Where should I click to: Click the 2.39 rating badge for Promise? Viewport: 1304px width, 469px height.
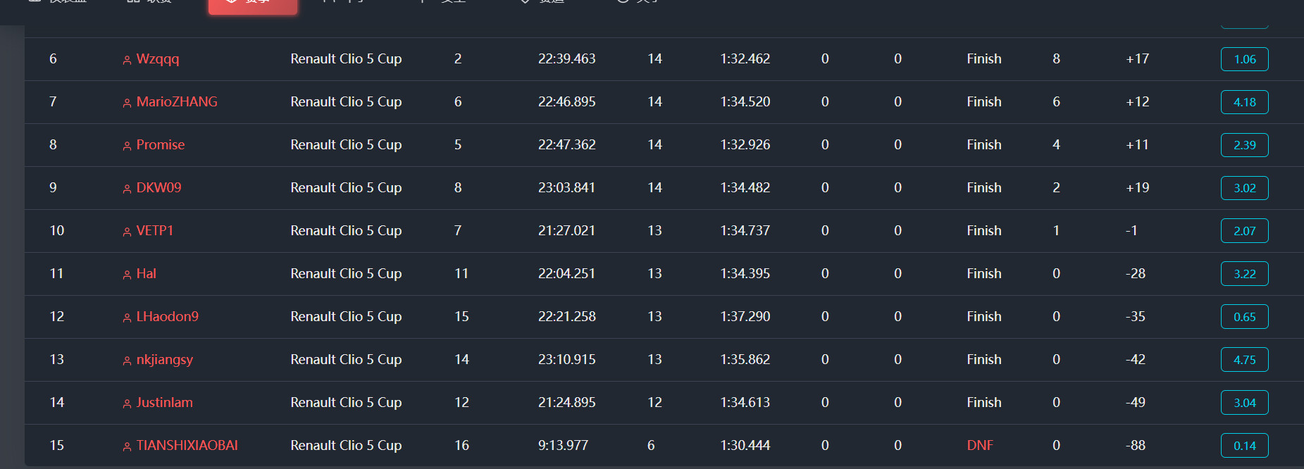[x=1244, y=145]
